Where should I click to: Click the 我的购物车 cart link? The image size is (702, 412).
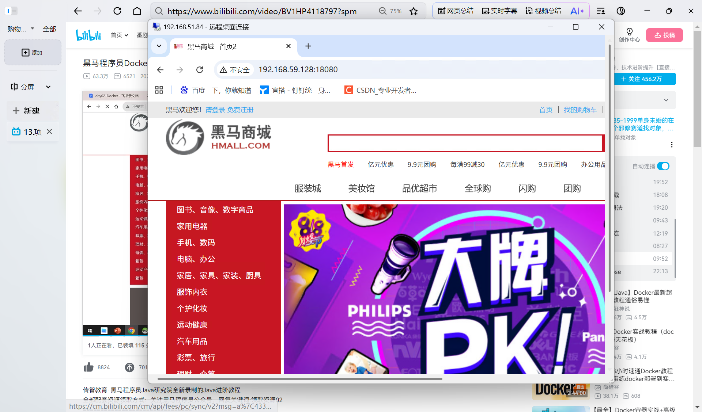click(x=580, y=110)
